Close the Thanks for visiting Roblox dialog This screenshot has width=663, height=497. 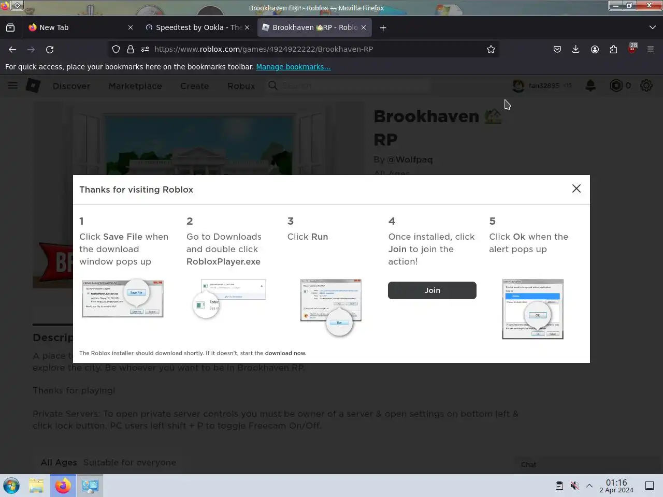pos(576,189)
